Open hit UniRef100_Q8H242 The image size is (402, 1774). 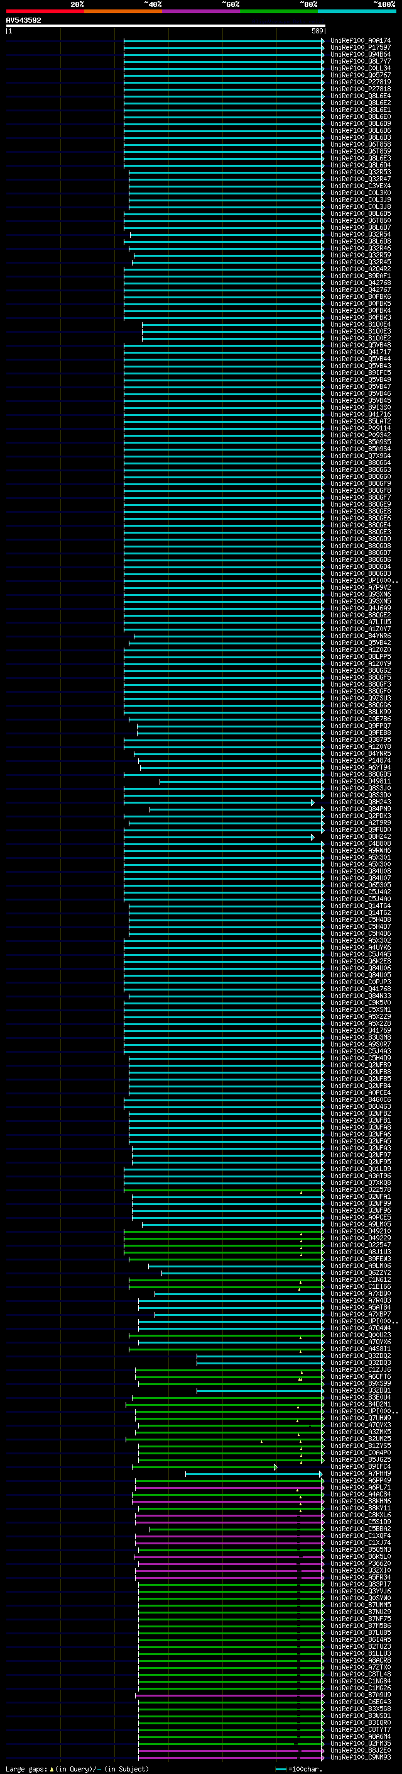pyautogui.click(x=360, y=837)
